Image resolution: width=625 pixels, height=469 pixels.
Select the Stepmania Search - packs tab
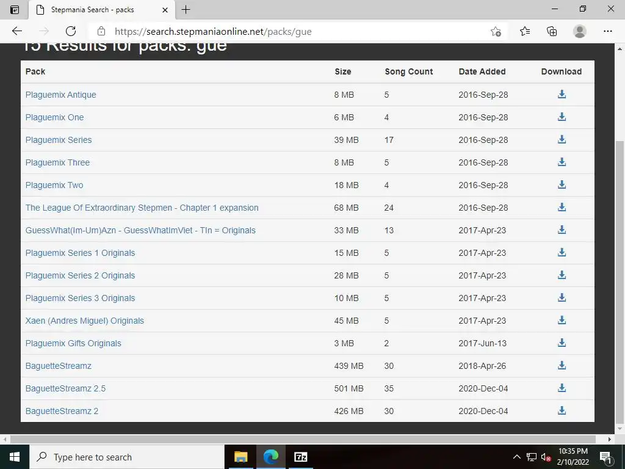pyautogui.click(x=102, y=10)
